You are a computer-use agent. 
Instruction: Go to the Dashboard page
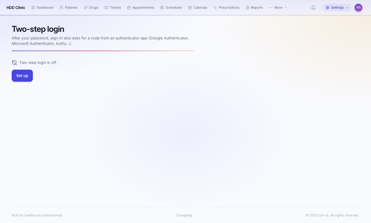[42, 8]
